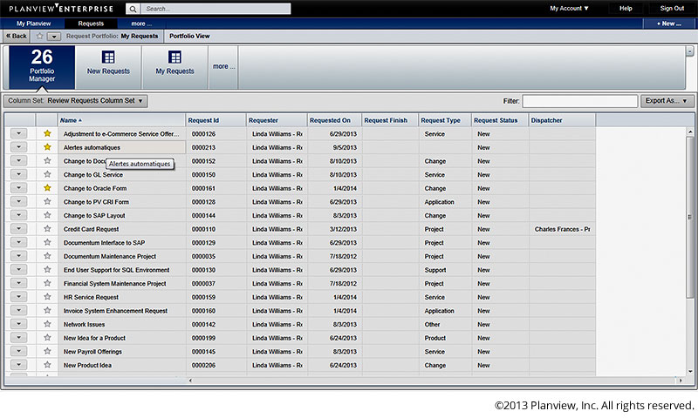Screen dimensions: 698x418
Task: Open row menu for HR Service Request
Action: [18, 297]
